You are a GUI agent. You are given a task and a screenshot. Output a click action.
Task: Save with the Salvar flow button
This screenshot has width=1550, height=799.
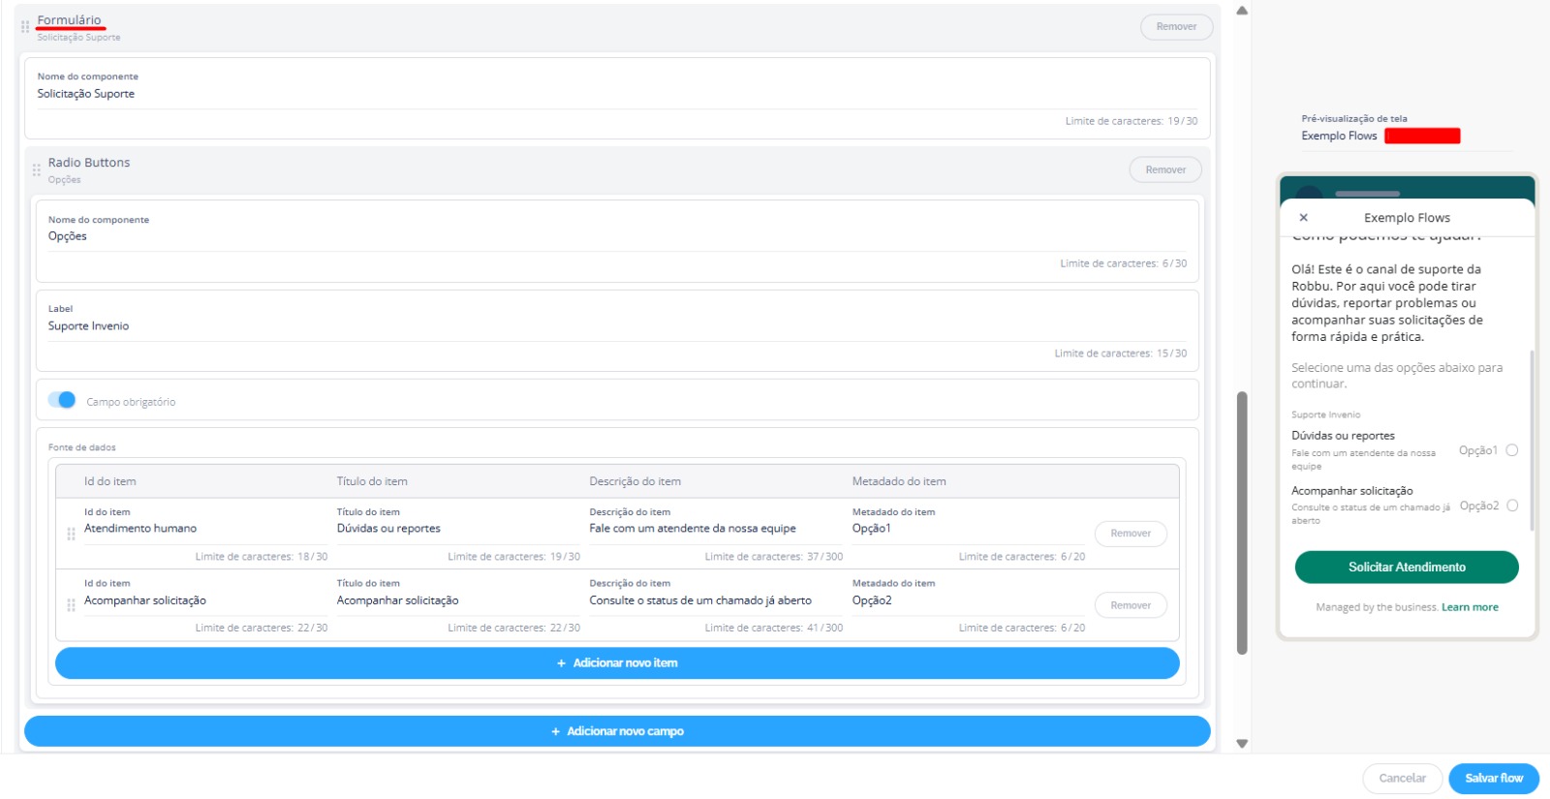point(1494,778)
